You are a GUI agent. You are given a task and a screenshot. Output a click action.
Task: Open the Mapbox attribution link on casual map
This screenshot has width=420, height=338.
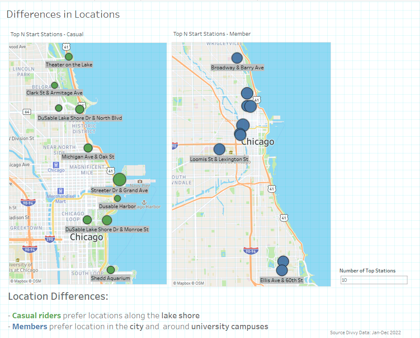click(19, 281)
